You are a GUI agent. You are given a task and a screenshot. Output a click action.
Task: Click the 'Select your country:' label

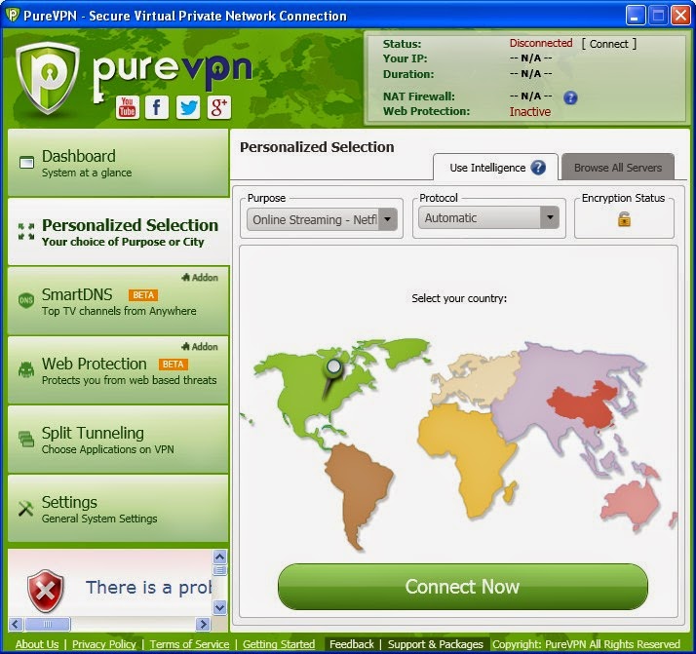(x=459, y=298)
